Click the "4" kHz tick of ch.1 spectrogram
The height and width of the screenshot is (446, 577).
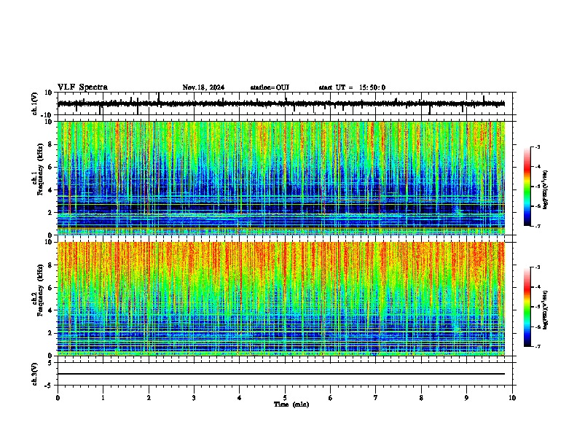point(50,190)
